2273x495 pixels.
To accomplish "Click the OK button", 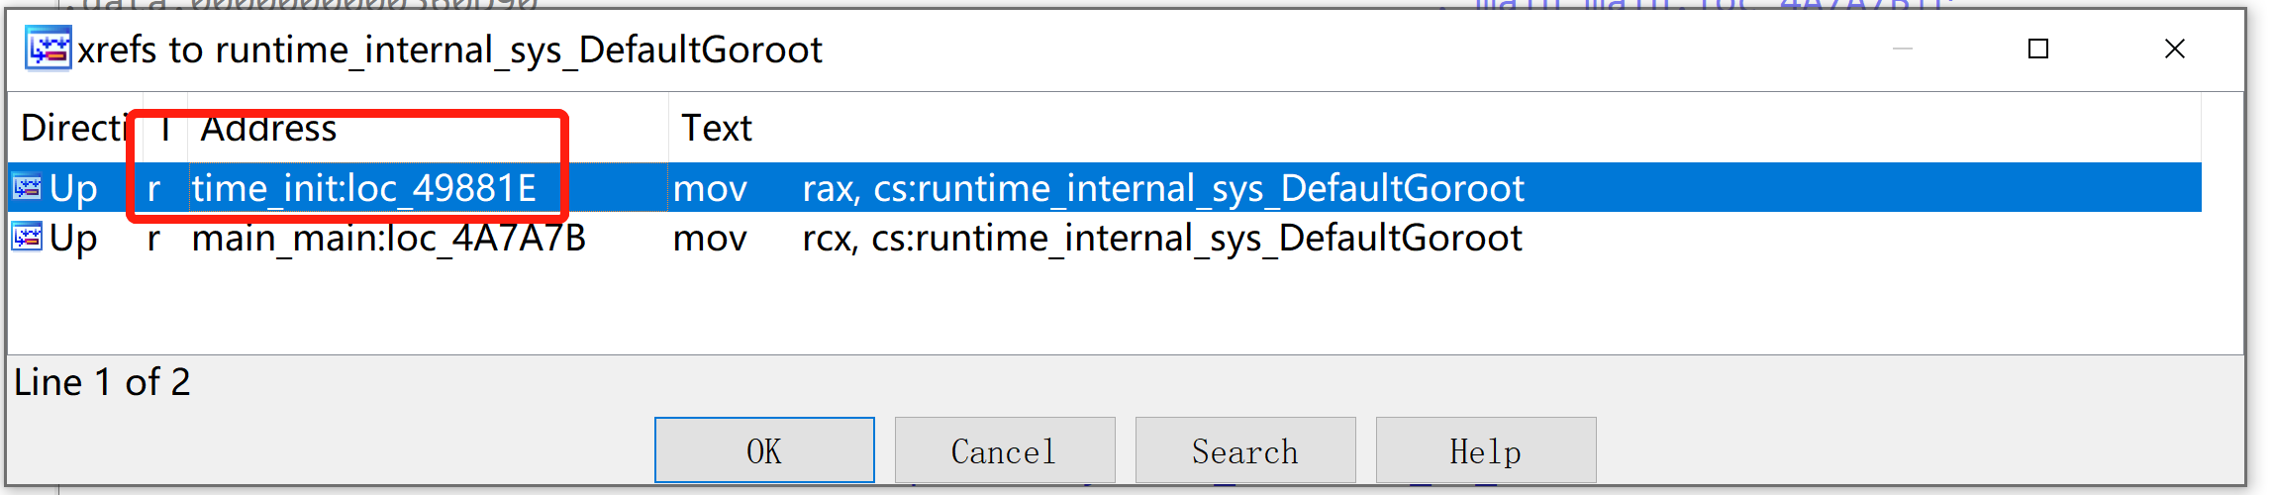I will click(764, 450).
